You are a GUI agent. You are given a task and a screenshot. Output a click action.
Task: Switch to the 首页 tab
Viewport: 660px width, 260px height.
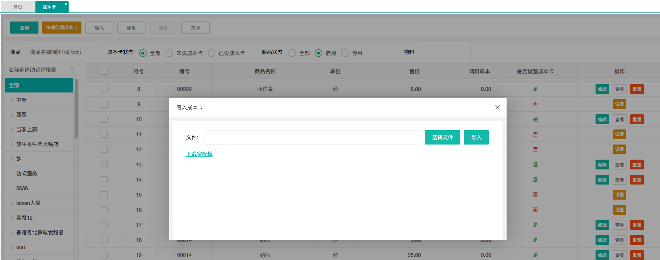[18, 7]
